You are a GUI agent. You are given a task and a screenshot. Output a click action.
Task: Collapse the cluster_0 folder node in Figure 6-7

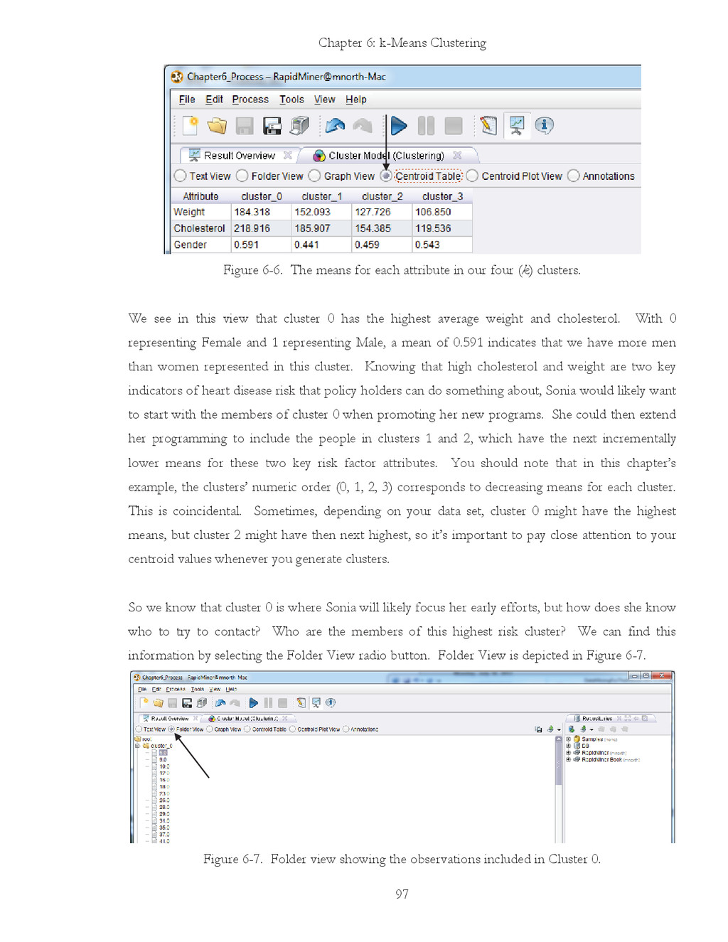(138, 746)
